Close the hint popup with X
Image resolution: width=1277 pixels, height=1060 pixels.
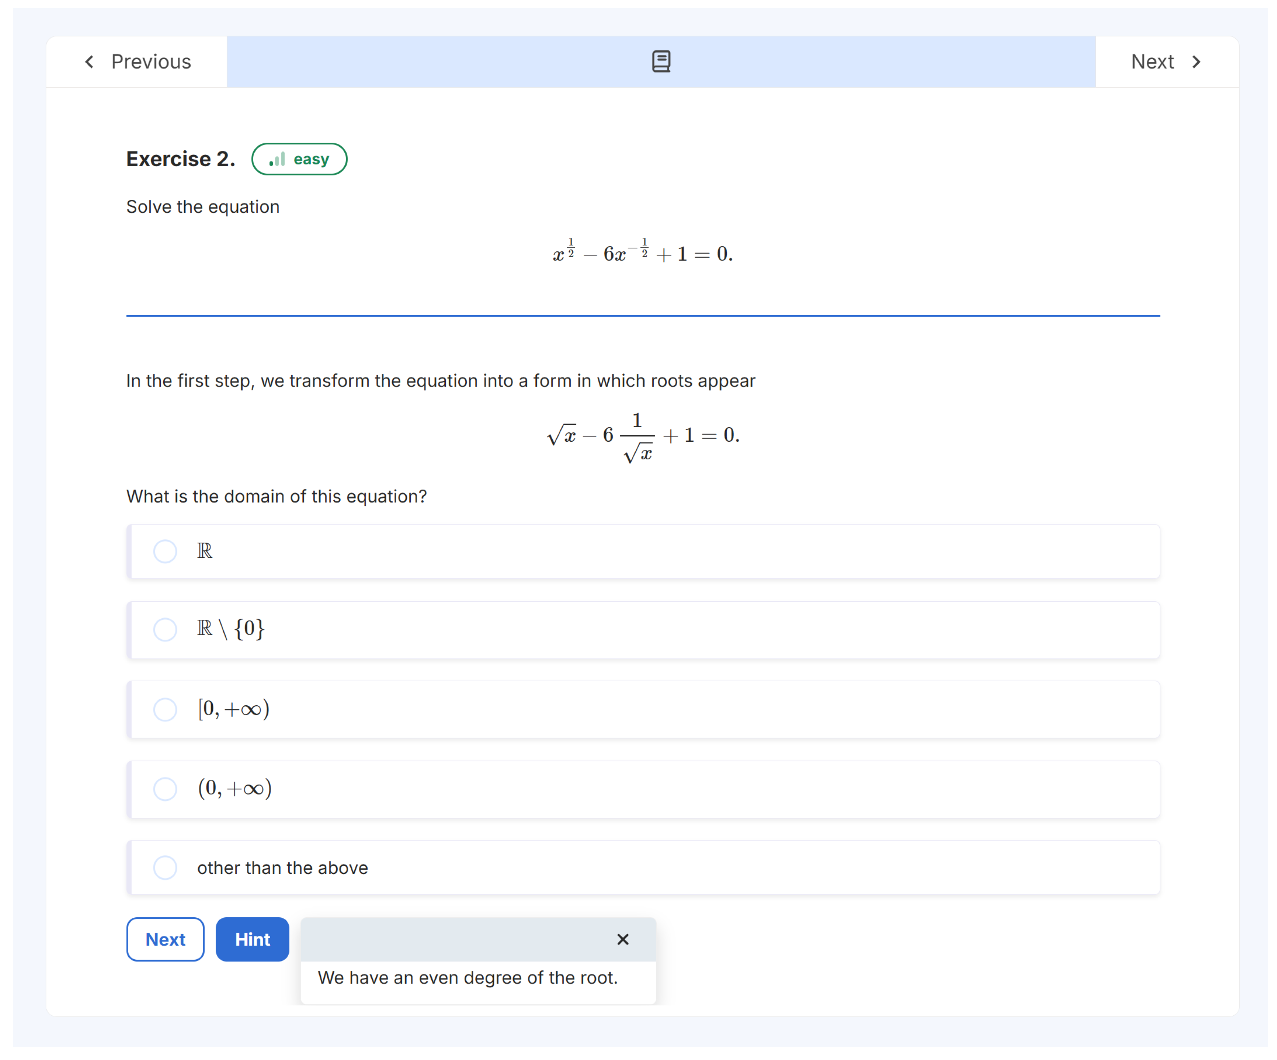[622, 939]
